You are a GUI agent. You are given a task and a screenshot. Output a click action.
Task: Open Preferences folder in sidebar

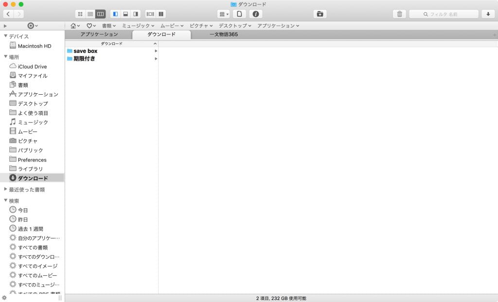pyautogui.click(x=32, y=160)
